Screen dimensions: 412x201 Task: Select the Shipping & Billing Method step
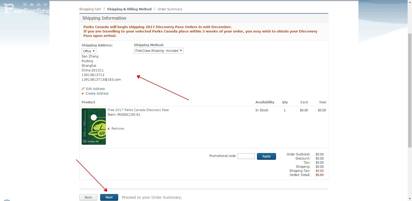(129, 9)
